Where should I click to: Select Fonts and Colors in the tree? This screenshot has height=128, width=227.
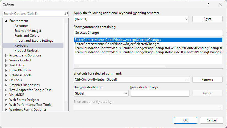tap(27, 36)
